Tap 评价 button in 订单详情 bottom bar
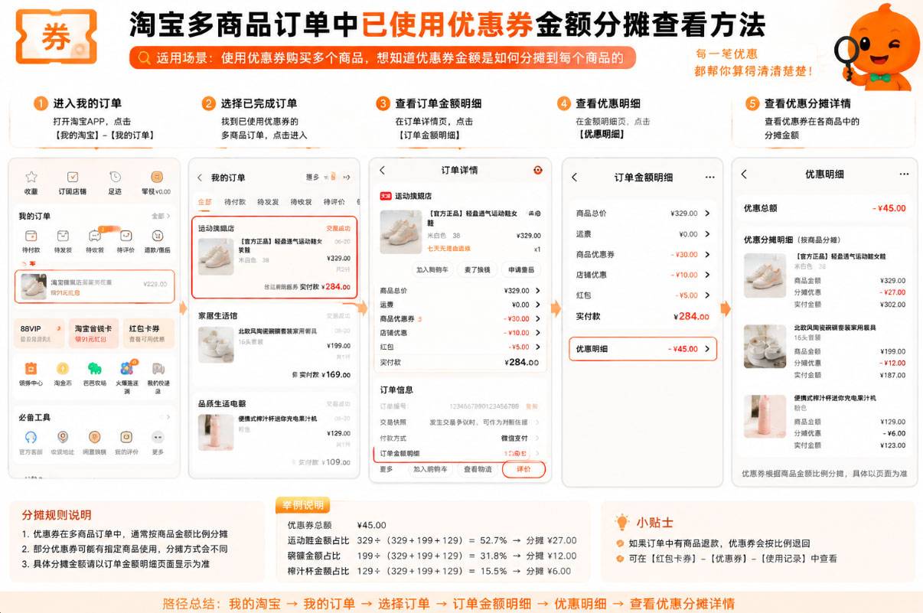Image resolution: width=923 pixels, height=613 pixels. tap(523, 469)
